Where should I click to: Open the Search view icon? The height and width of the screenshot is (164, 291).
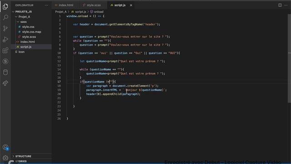click(x=5, y=17)
